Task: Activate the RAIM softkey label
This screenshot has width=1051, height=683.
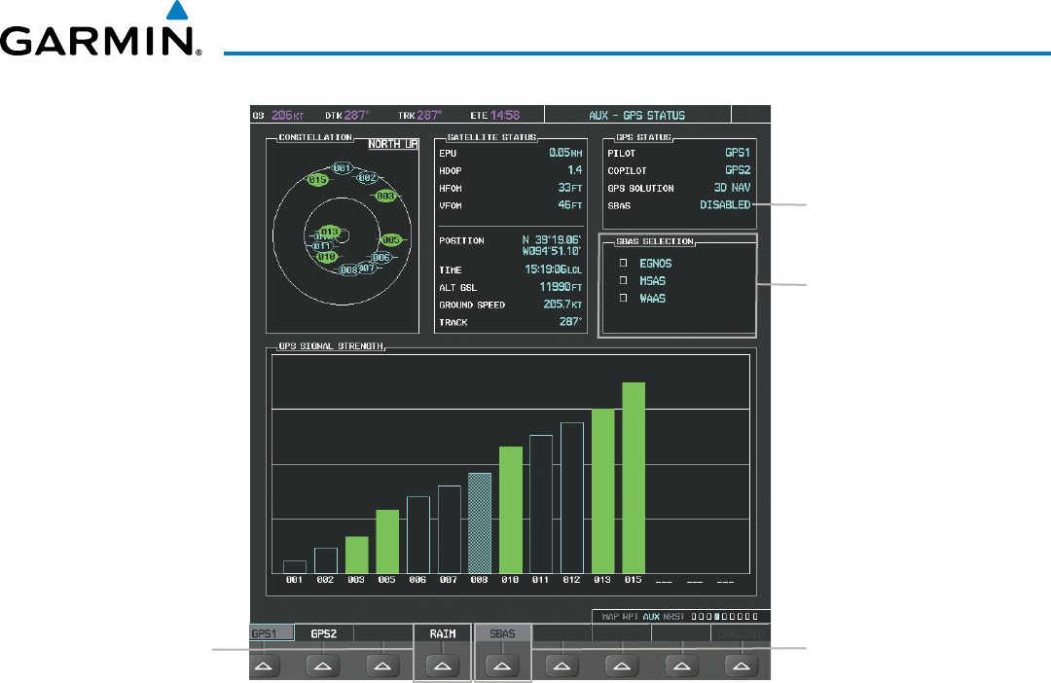Action: pyautogui.click(x=443, y=633)
